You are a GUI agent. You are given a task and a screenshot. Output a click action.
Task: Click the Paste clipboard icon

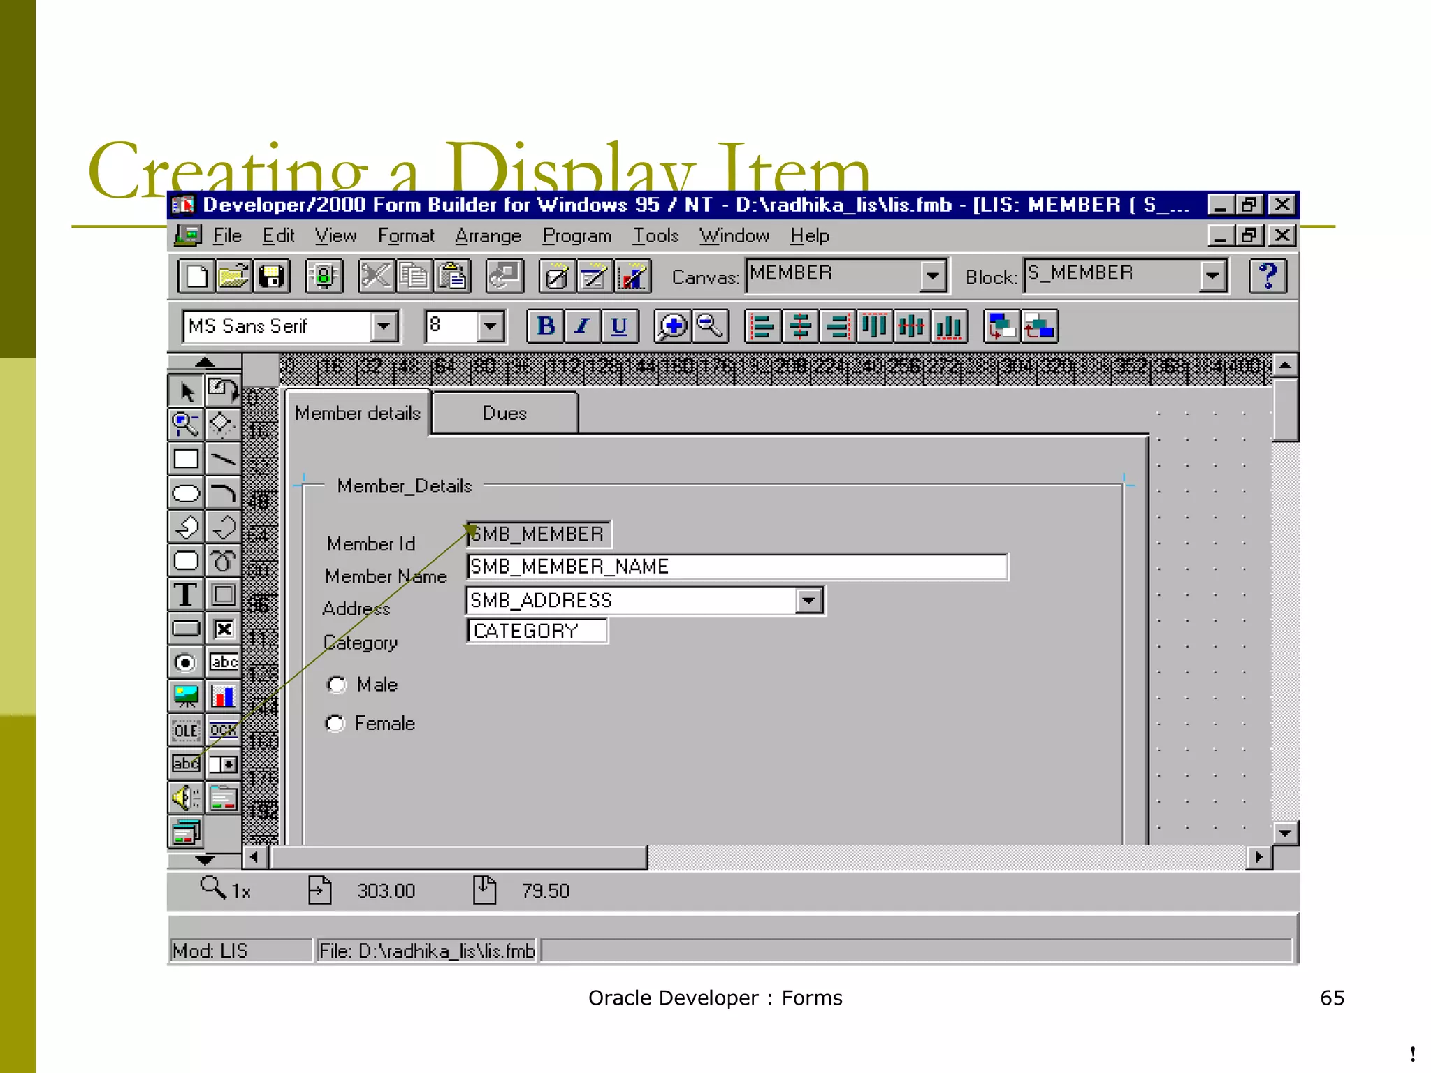tap(453, 277)
